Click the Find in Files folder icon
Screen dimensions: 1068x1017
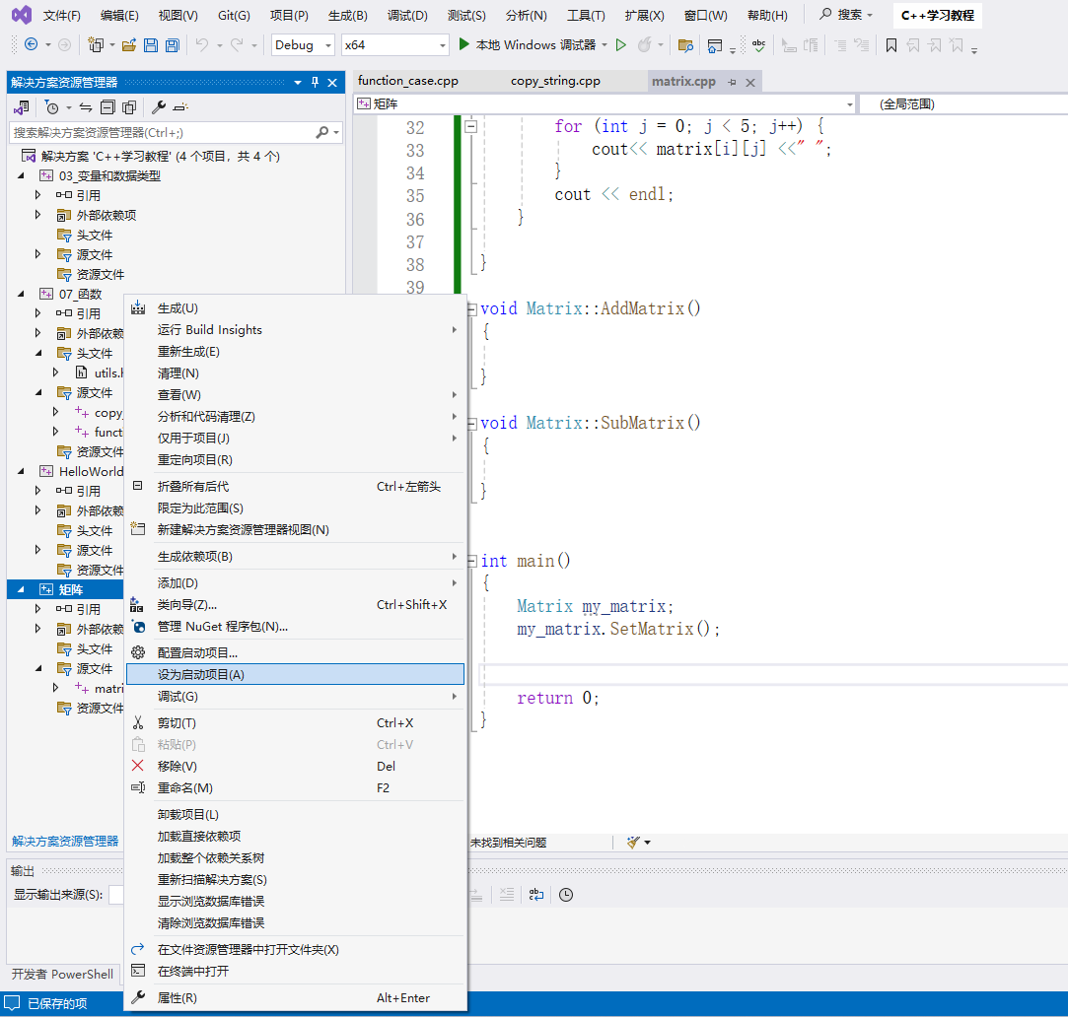pos(686,45)
